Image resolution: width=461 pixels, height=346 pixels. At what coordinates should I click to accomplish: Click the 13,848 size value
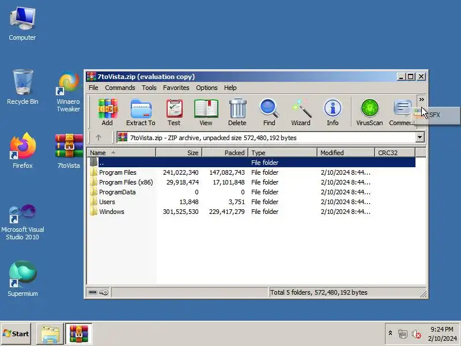189,202
